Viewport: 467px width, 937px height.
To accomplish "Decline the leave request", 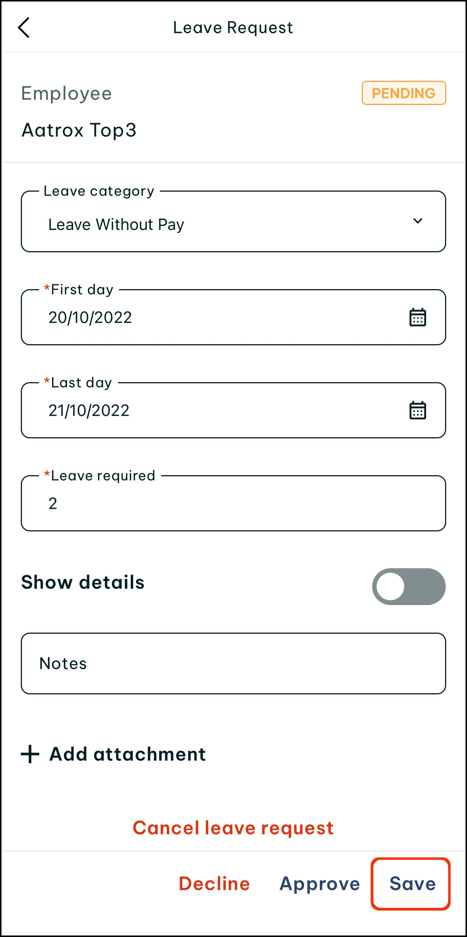I will tap(215, 884).
